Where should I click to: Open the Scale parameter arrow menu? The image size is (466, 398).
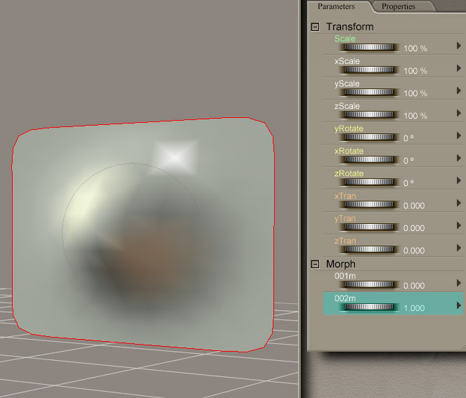tap(458, 46)
